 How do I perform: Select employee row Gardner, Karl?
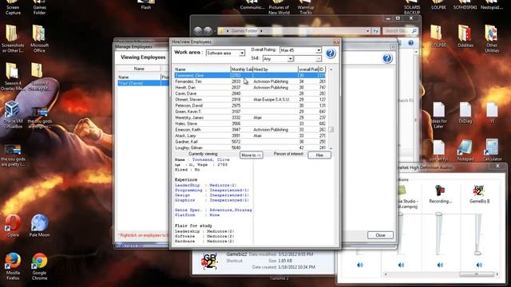tap(249, 142)
